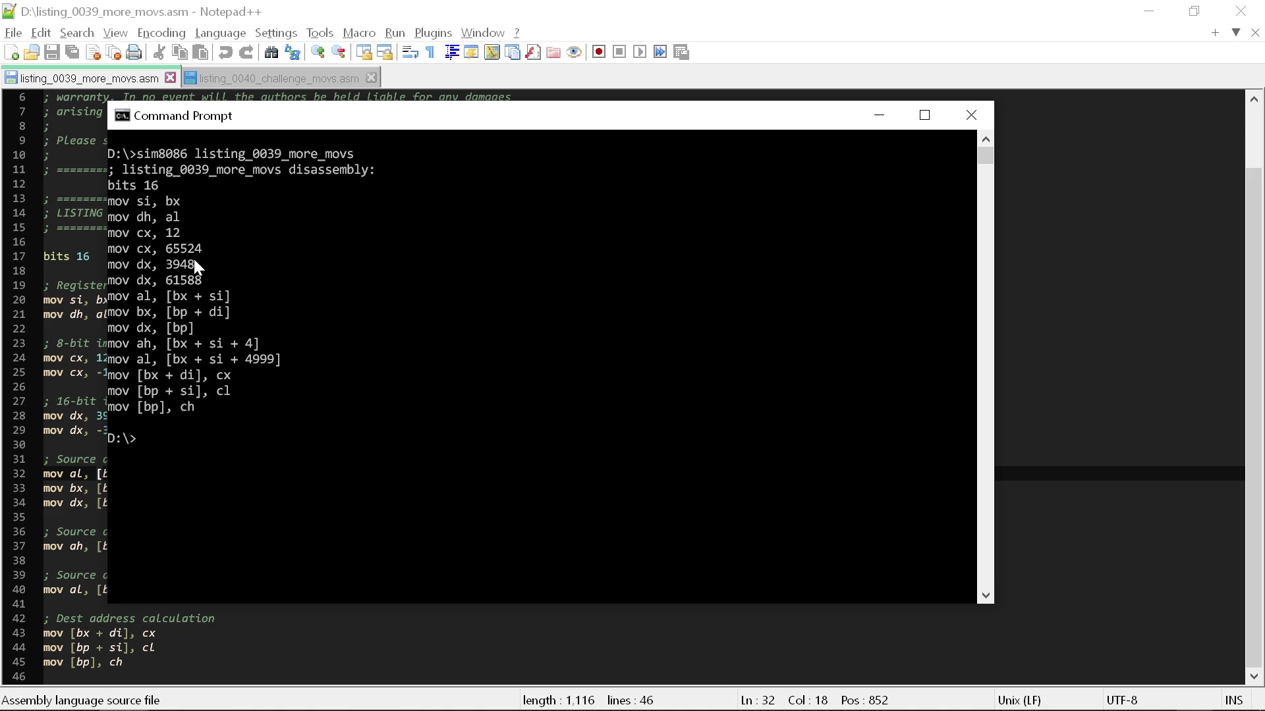Toggle the show all characters pilcrow

430,52
